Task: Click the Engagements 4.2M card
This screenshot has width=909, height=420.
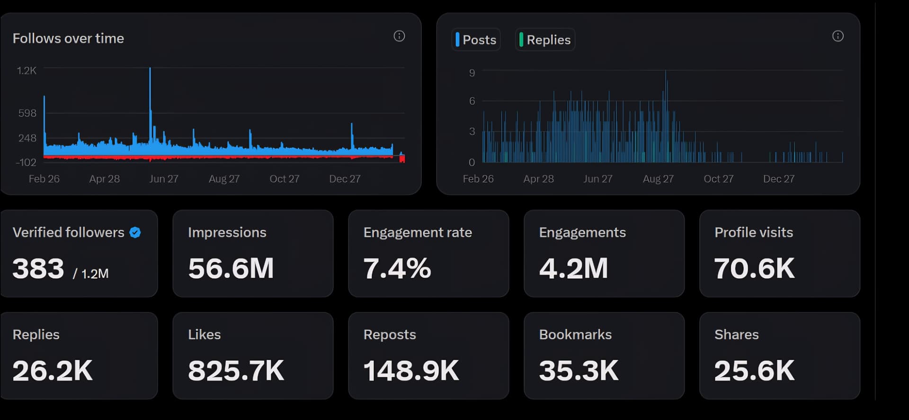Action: point(604,253)
